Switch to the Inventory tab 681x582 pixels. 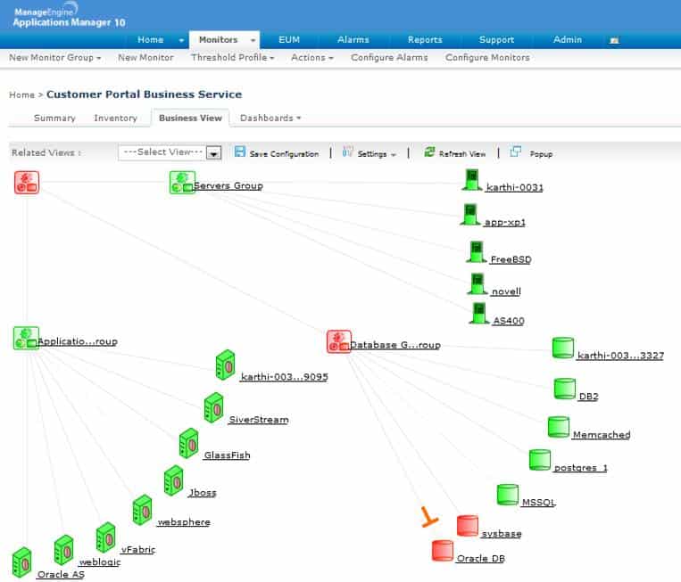click(115, 118)
